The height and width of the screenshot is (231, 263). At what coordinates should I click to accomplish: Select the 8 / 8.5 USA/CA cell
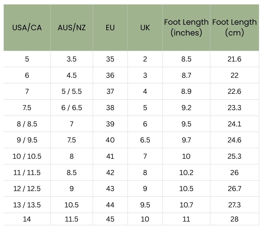coord(27,124)
